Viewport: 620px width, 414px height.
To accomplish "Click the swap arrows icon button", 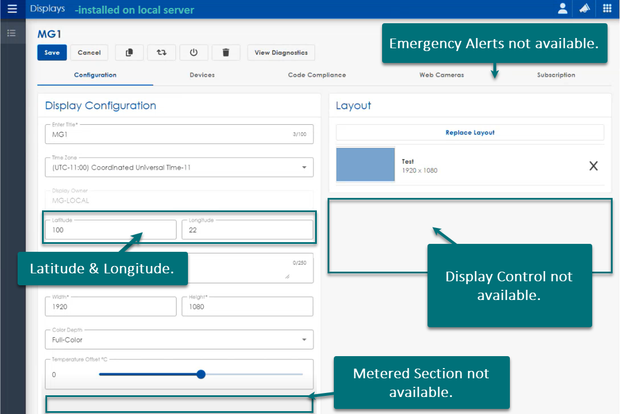I will click(162, 53).
